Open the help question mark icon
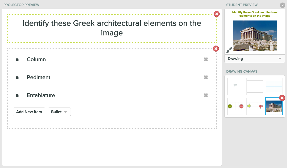This screenshot has width=287, height=168. [283, 5]
